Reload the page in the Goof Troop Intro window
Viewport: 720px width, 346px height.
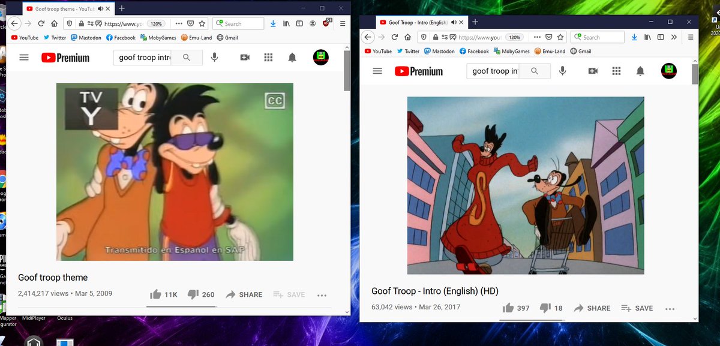point(395,37)
